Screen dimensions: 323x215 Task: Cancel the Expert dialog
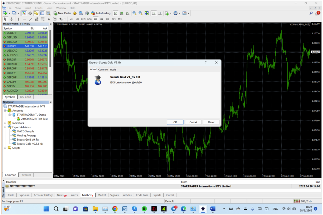193,122
